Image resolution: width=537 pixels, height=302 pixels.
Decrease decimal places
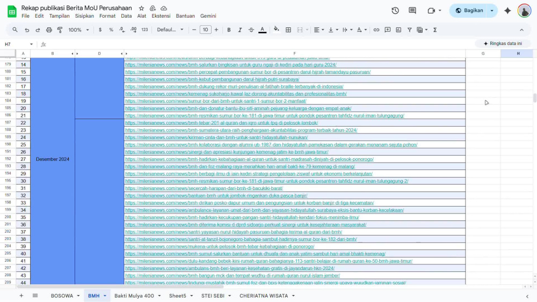[122, 30]
